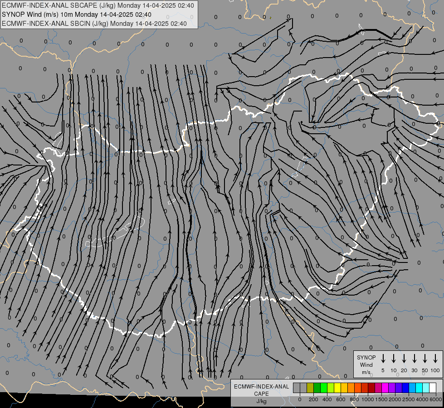Click the 20 m/s wind arrow in legend
The image size is (444, 408).
(x=404, y=359)
